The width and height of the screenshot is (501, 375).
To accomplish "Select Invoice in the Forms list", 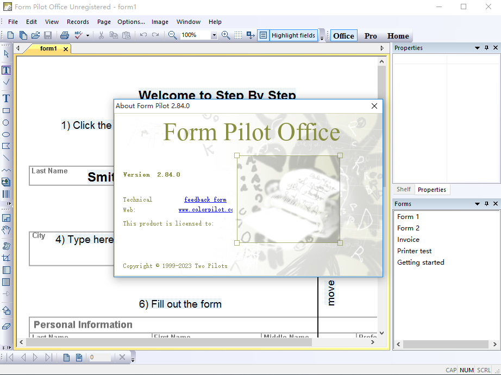I will [x=408, y=239].
